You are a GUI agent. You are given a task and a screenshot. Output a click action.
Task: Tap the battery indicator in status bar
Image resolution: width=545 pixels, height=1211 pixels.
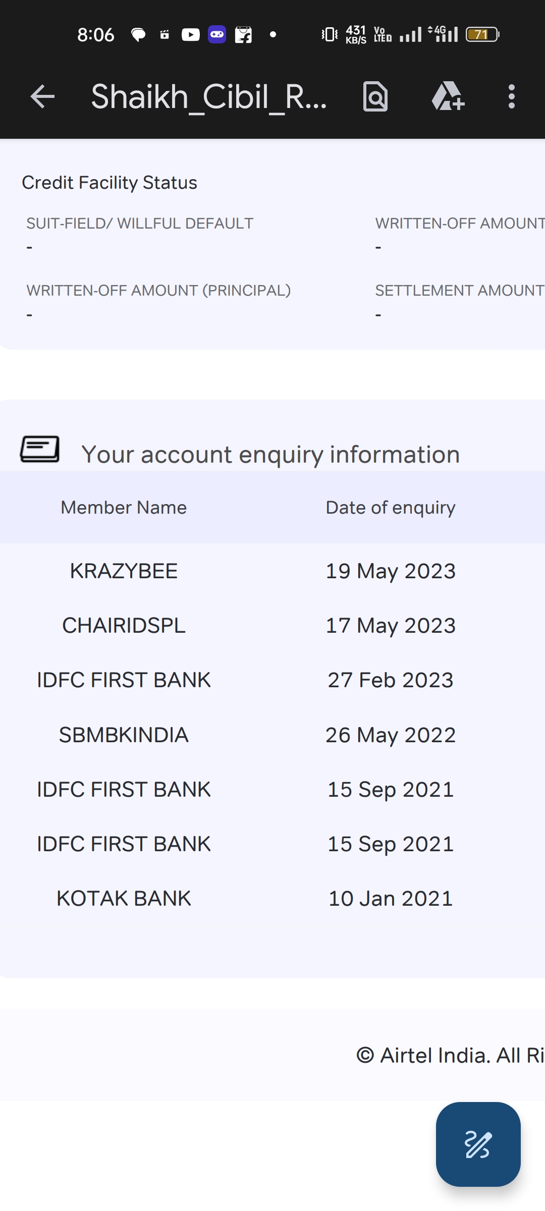tap(482, 34)
